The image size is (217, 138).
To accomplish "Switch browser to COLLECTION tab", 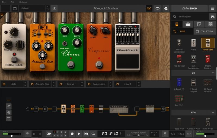I will pyautogui.click(x=205, y=31).
